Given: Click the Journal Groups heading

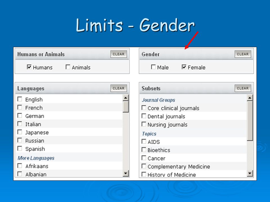Looking at the screenshot, I should tap(158, 100).
